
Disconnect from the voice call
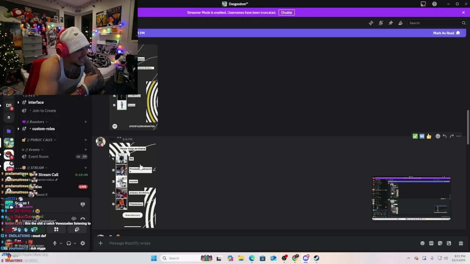click(83, 219)
